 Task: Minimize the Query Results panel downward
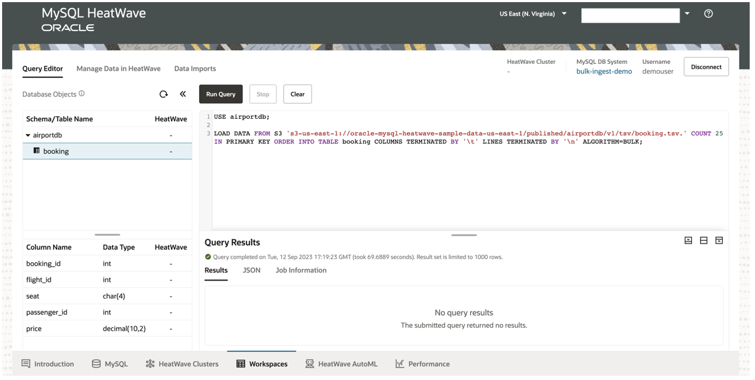(x=689, y=241)
